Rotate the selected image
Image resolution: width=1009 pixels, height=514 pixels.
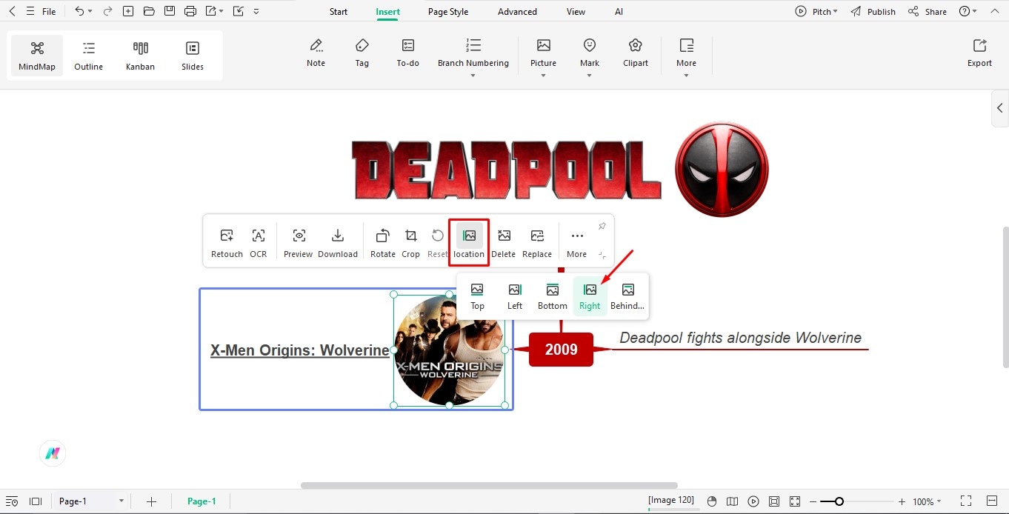(x=383, y=244)
